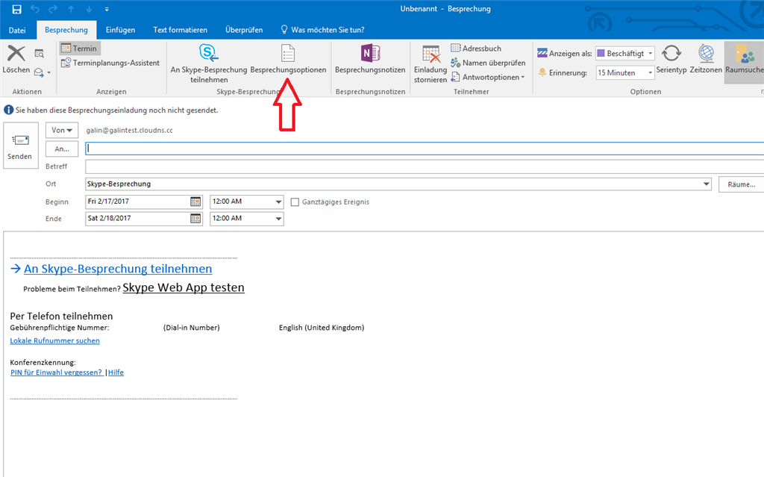Click the sender address galin@galintest.cloudns.cc
Screen dimensions: 764x477
tap(130, 131)
